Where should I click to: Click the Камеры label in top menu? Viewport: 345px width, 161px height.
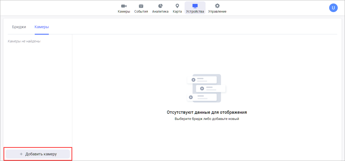click(x=124, y=12)
